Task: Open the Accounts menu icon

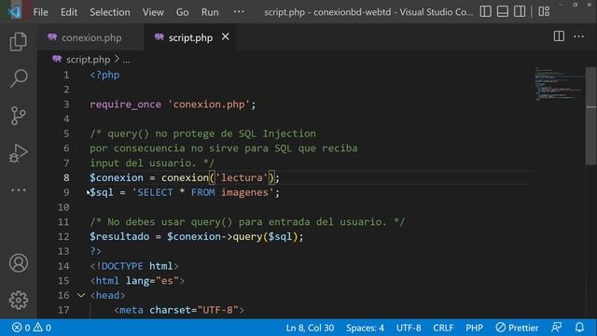Action: click(x=19, y=263)
